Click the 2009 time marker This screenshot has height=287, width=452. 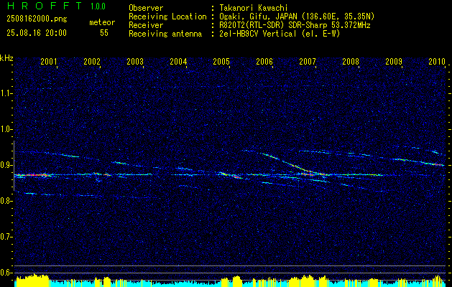tap(394, 61)
